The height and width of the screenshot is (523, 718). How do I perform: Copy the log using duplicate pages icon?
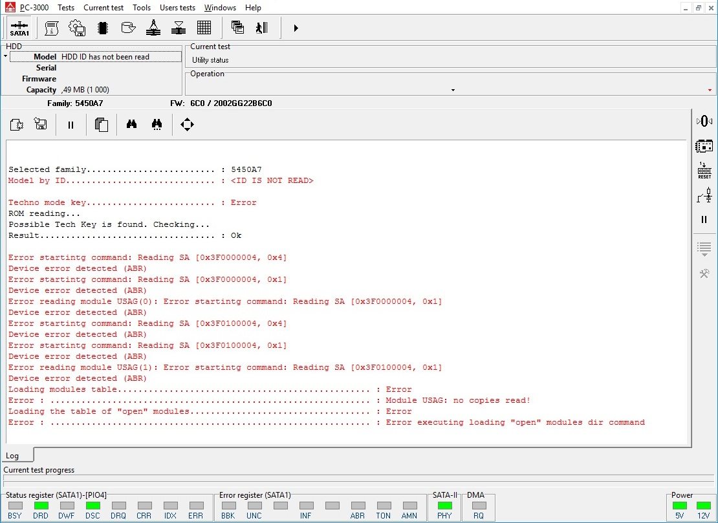click(x=101, y=125)
